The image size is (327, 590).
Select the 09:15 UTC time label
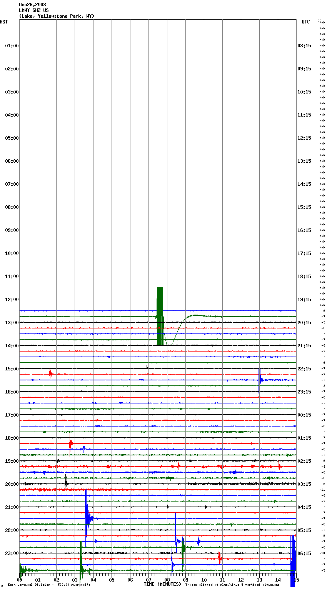tap(304, 69)
